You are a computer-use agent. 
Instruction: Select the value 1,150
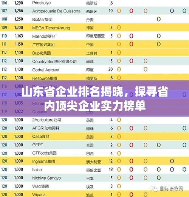pos(19,44)
